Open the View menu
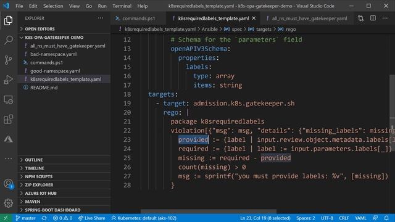This screenshot has height=222, width=395. pos(74,6)
